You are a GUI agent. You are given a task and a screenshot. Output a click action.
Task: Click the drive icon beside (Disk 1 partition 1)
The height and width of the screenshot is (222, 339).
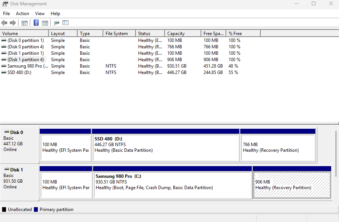pos(4,53)
